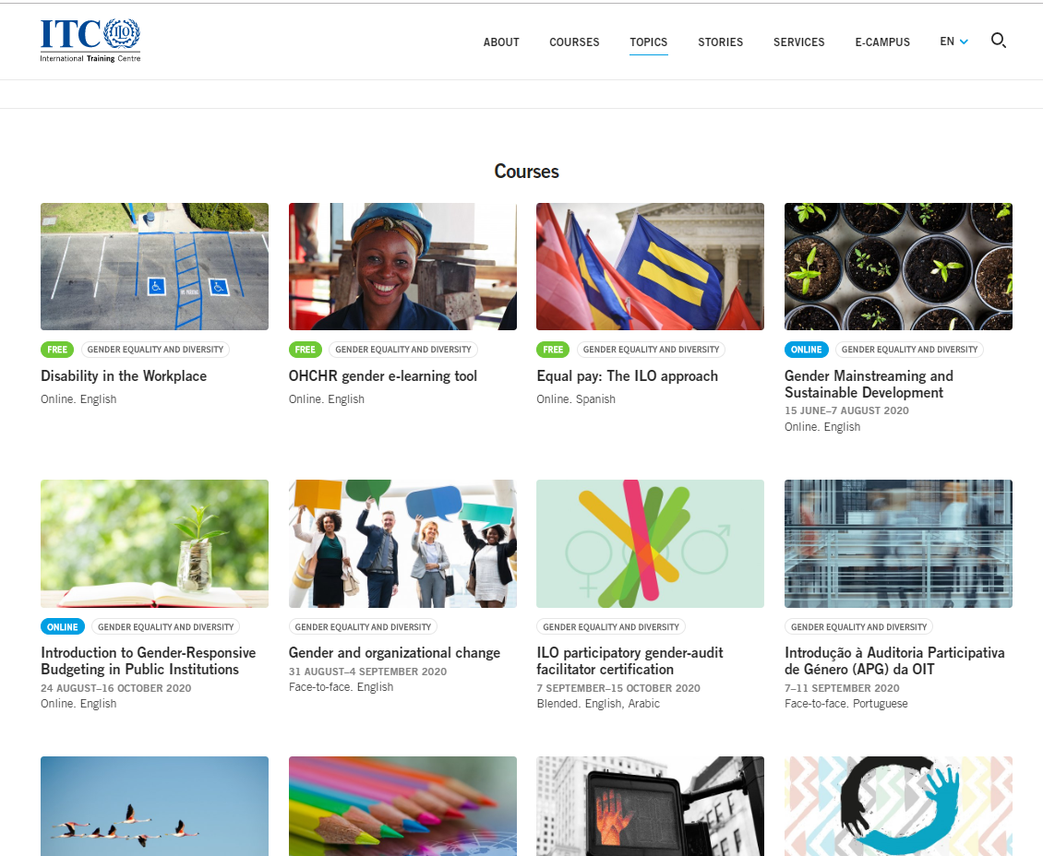Click the Disability in the Workplace title
Screen dimensions: 1043x856
pos(124,376)
